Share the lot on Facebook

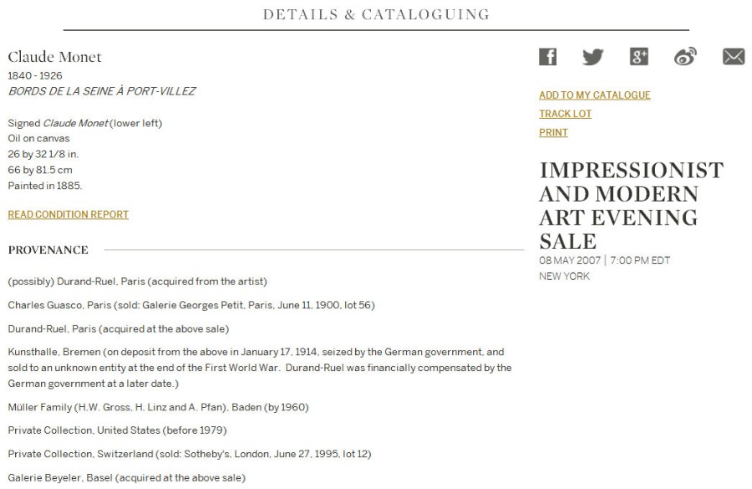point(547,57)
